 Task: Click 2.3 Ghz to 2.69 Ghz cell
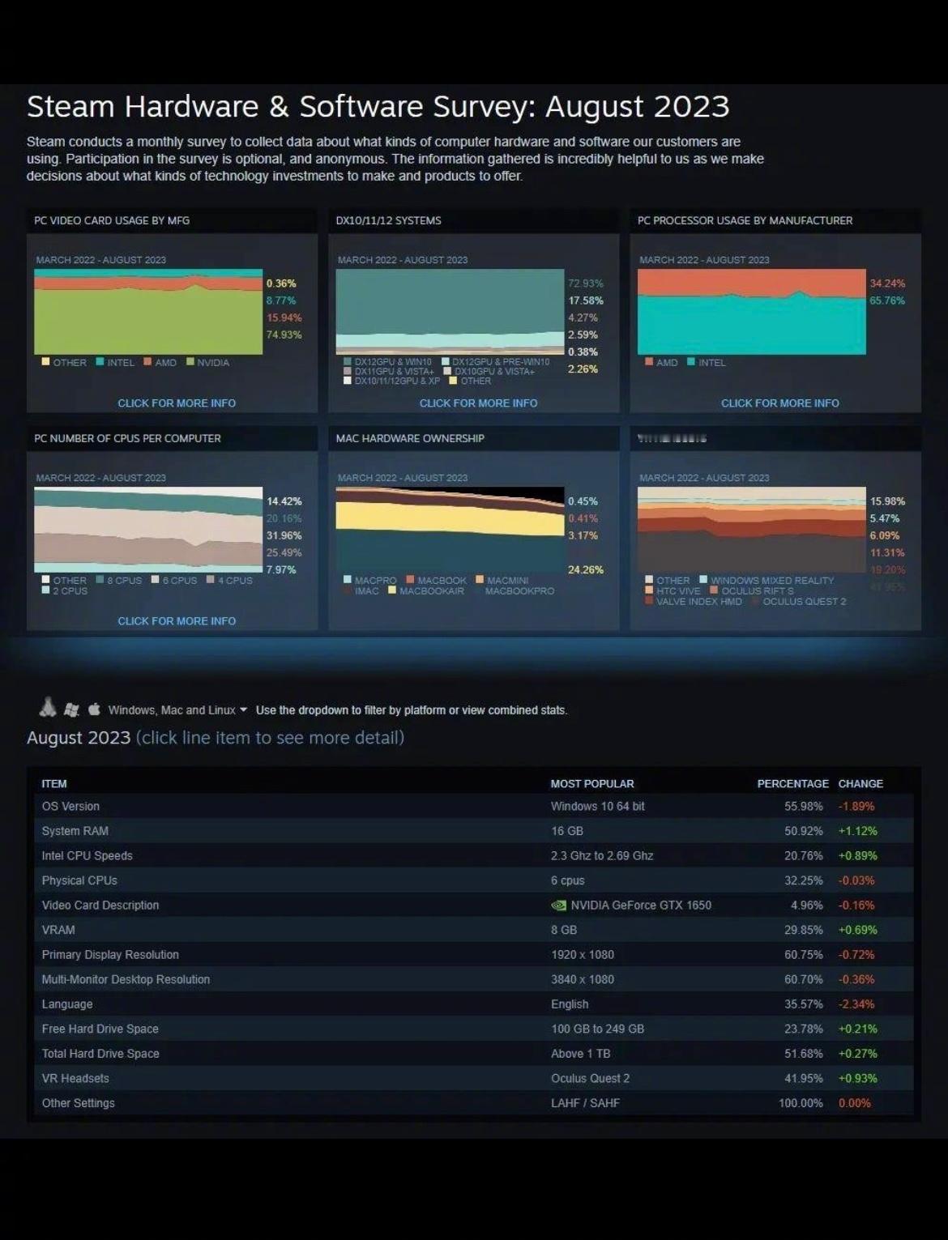click(x=602, y=856)
